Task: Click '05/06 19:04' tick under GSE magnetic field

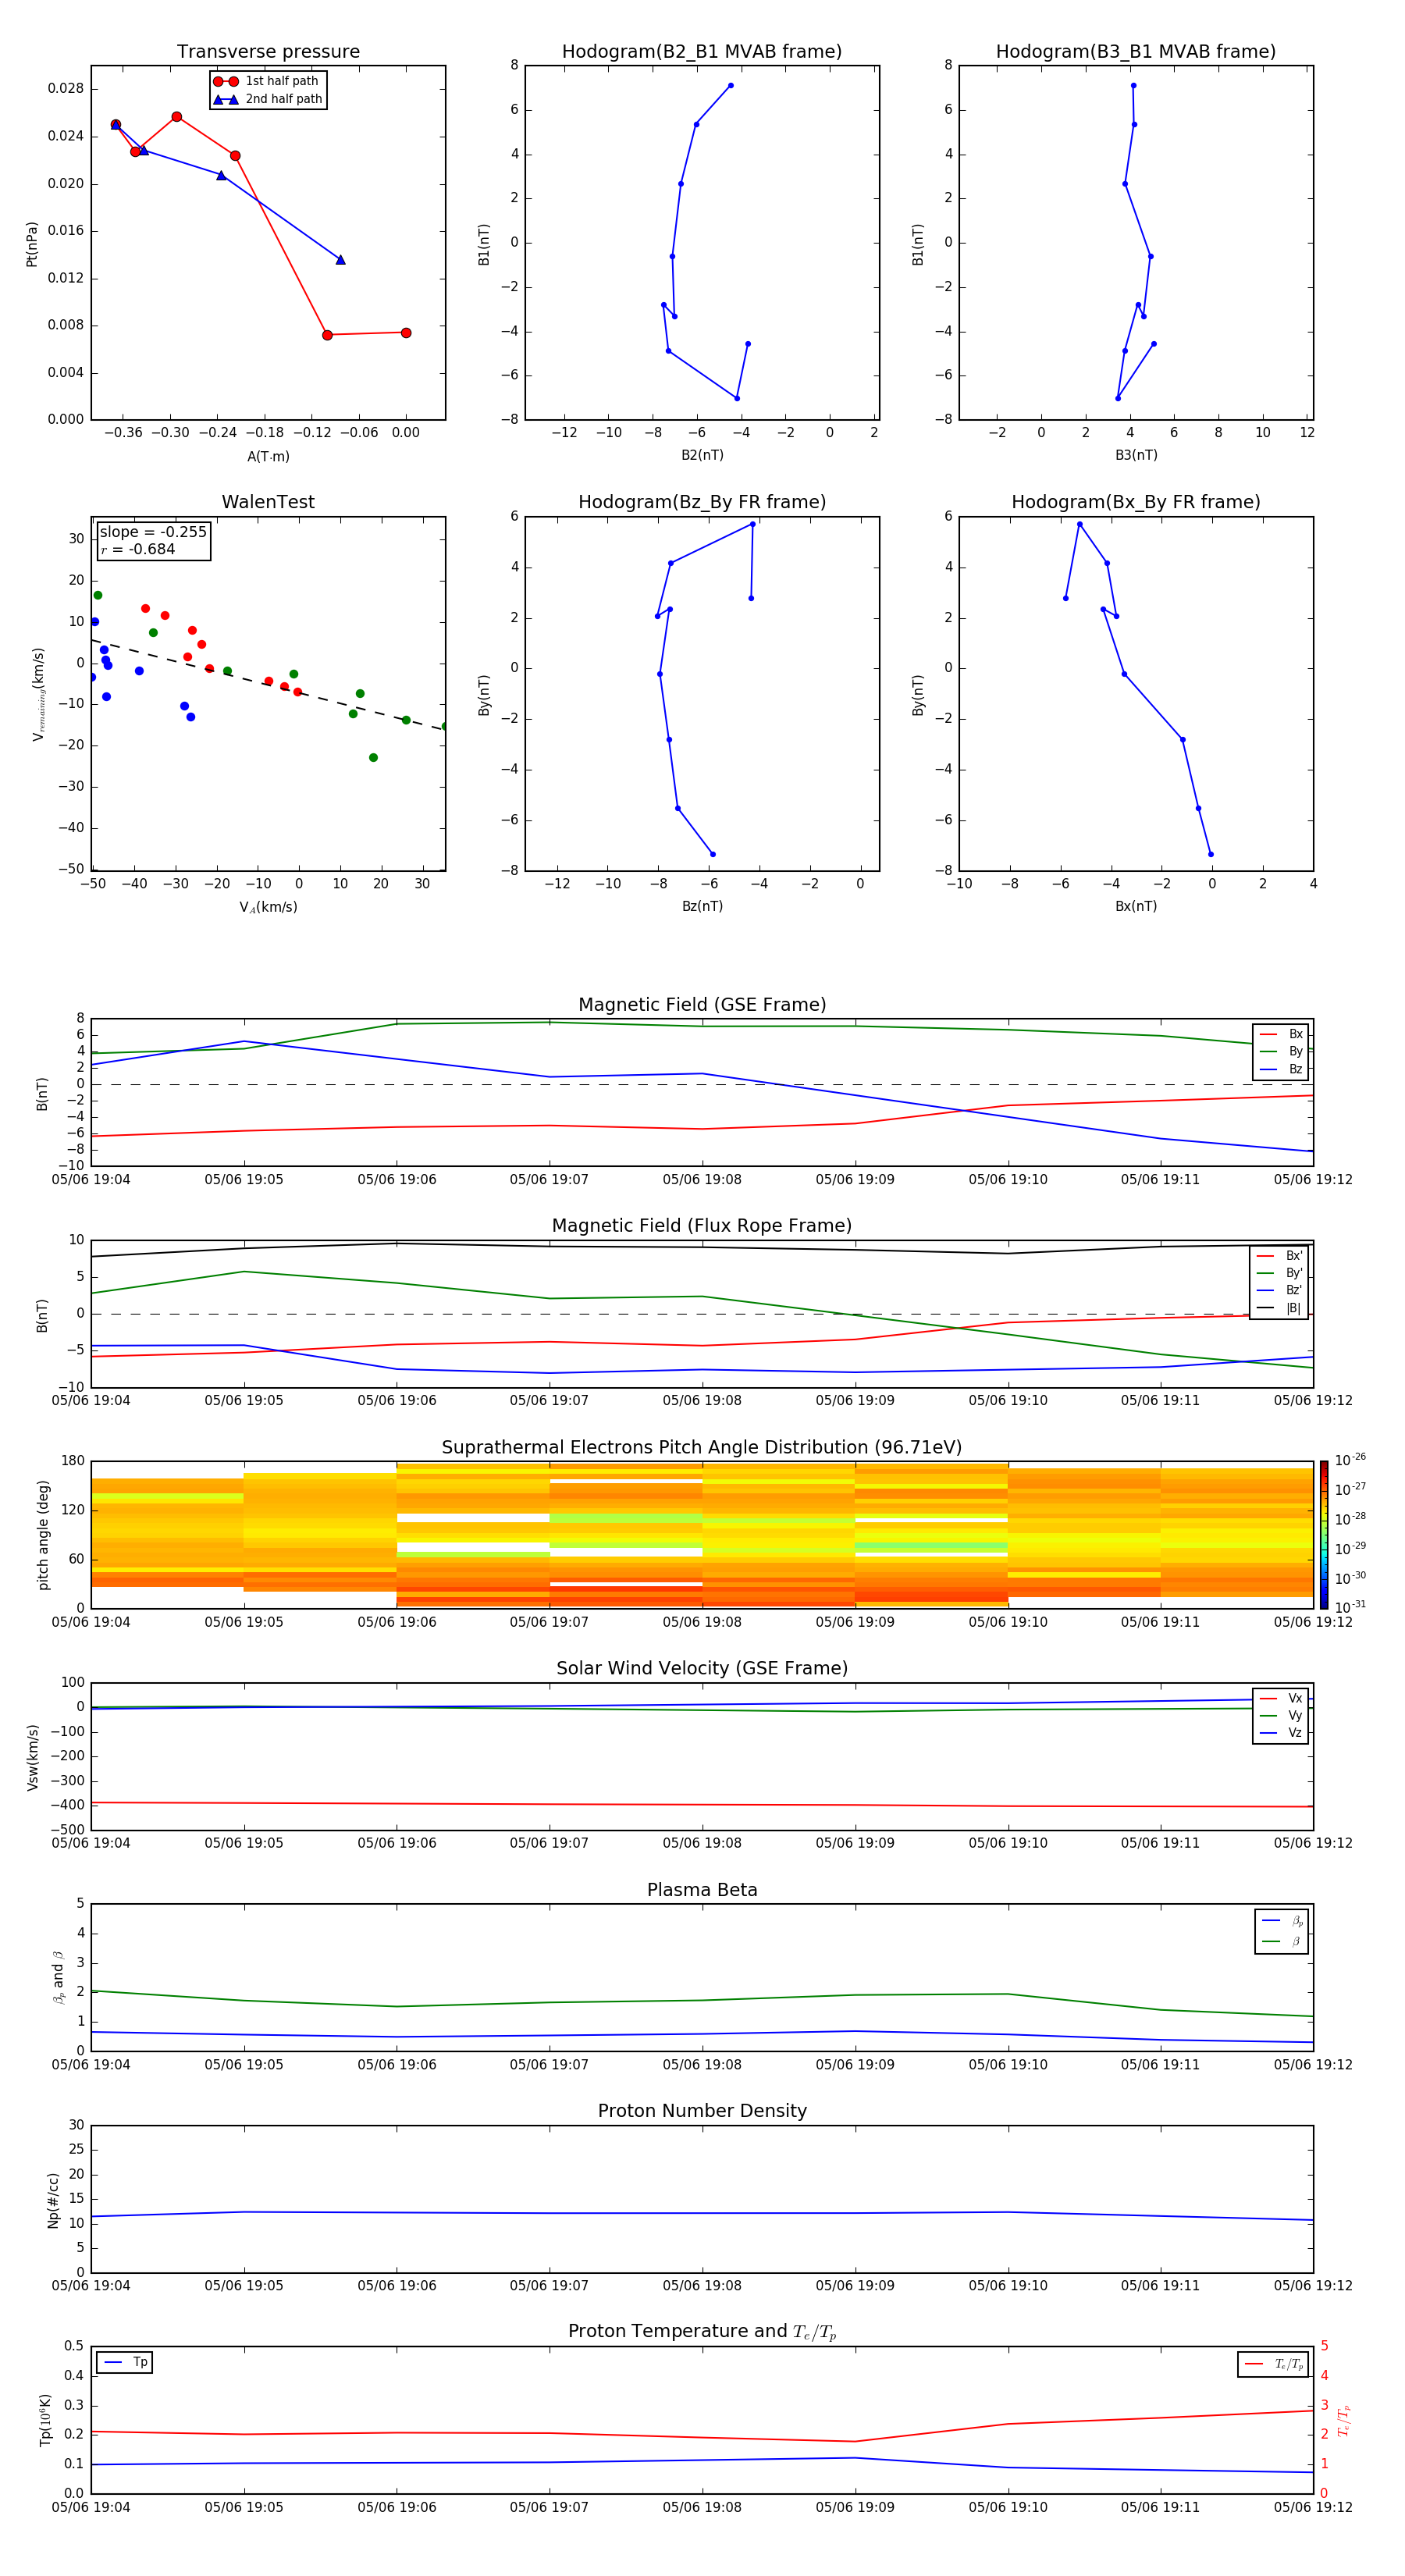Action: click(91, 1180)
